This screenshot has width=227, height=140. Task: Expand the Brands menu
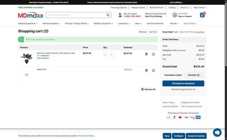tap(174, 23)
